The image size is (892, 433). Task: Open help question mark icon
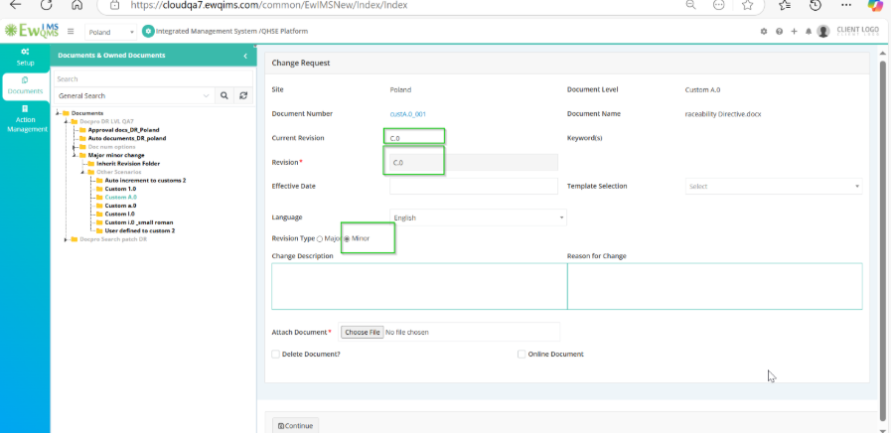tap(779, 32)
